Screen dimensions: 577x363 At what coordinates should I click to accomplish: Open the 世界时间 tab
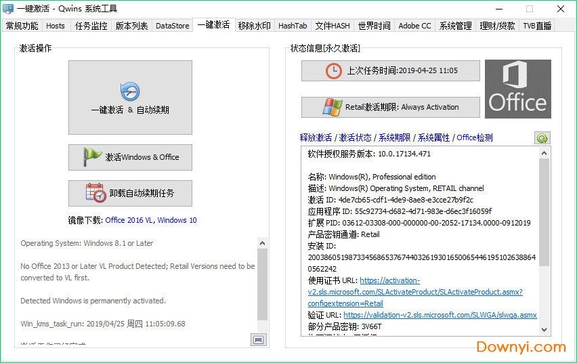pos(375,26)
